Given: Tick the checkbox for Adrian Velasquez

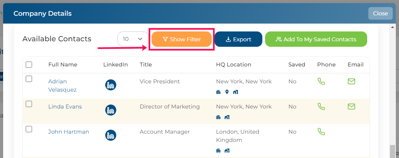Looking at the screenshot, I should click(29, 79).
